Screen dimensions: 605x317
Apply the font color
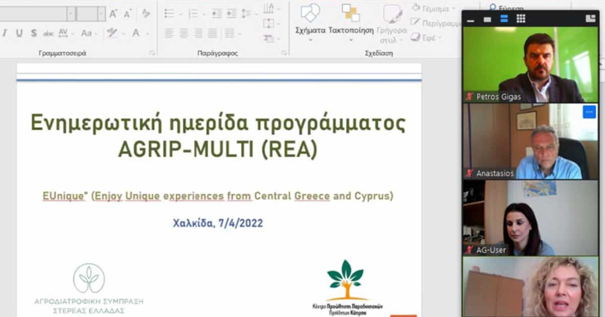136,33
